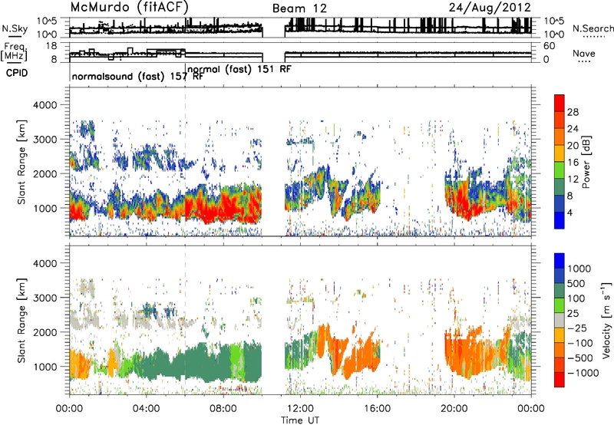Click the '08:00' time axis tick

(x=223, y=409)
